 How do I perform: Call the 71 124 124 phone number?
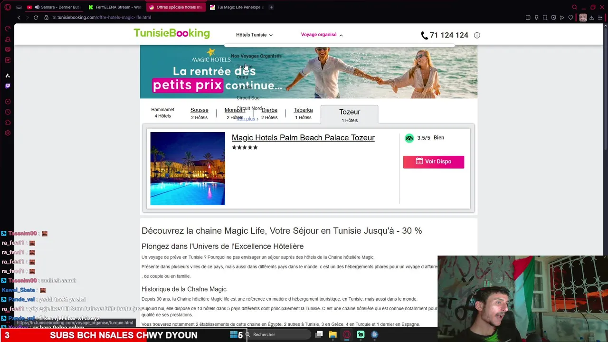point(445,35)
